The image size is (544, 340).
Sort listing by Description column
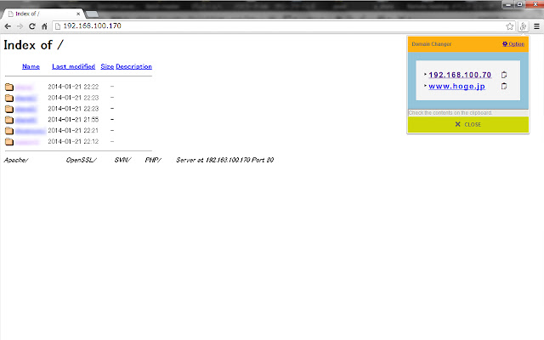point(134,66)
